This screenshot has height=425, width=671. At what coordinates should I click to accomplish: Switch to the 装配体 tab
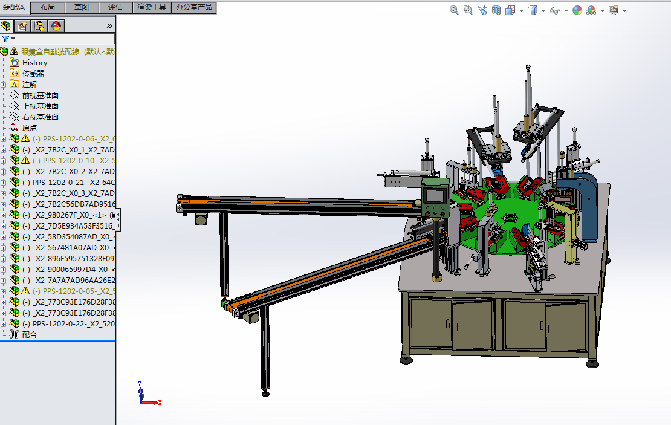[15, 7]
